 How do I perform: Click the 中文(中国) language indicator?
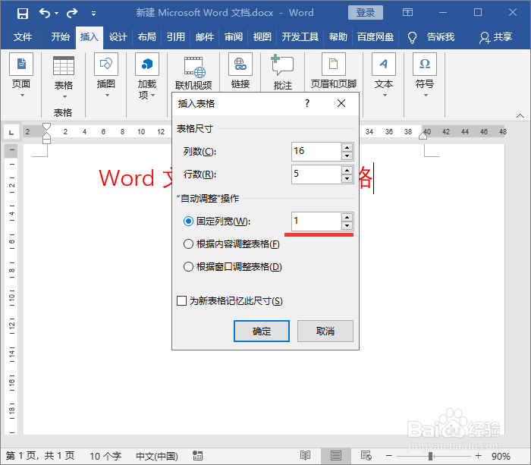(x=157, y=456)
